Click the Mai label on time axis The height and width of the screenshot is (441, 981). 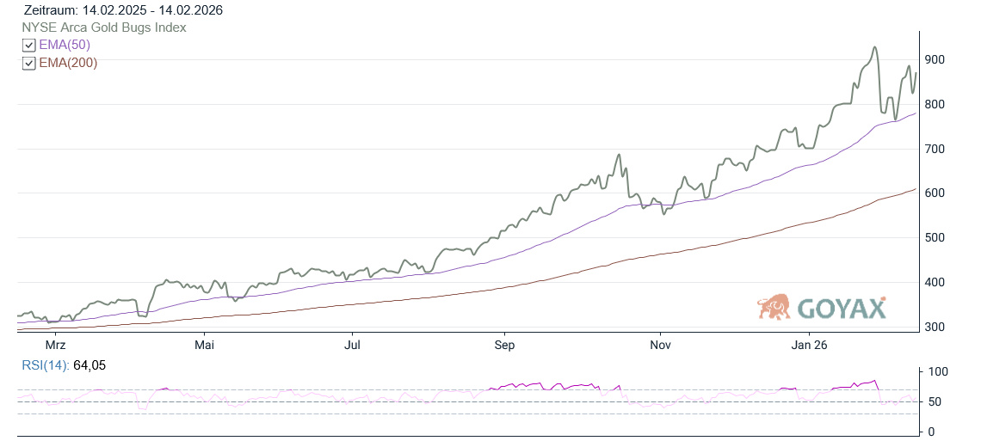204,346
